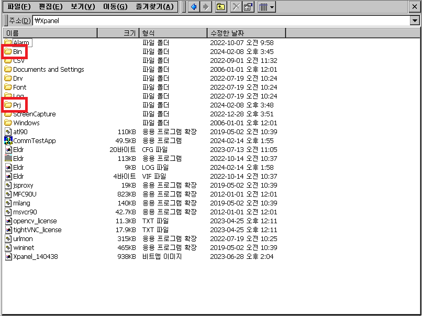
Task: Click the VIF 파일 type cell
Action: [x=154, y=176]
